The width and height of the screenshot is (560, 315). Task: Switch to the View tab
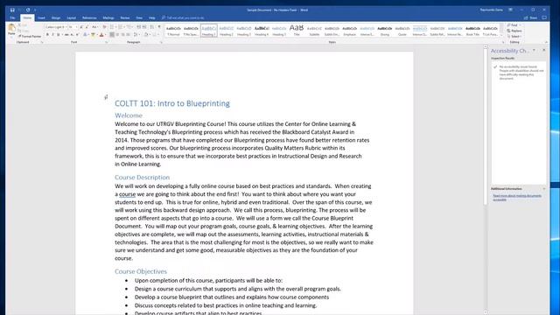pos(139,17)
